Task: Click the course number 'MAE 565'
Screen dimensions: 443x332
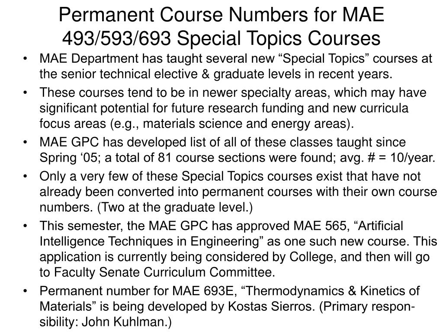Action: 320,226
